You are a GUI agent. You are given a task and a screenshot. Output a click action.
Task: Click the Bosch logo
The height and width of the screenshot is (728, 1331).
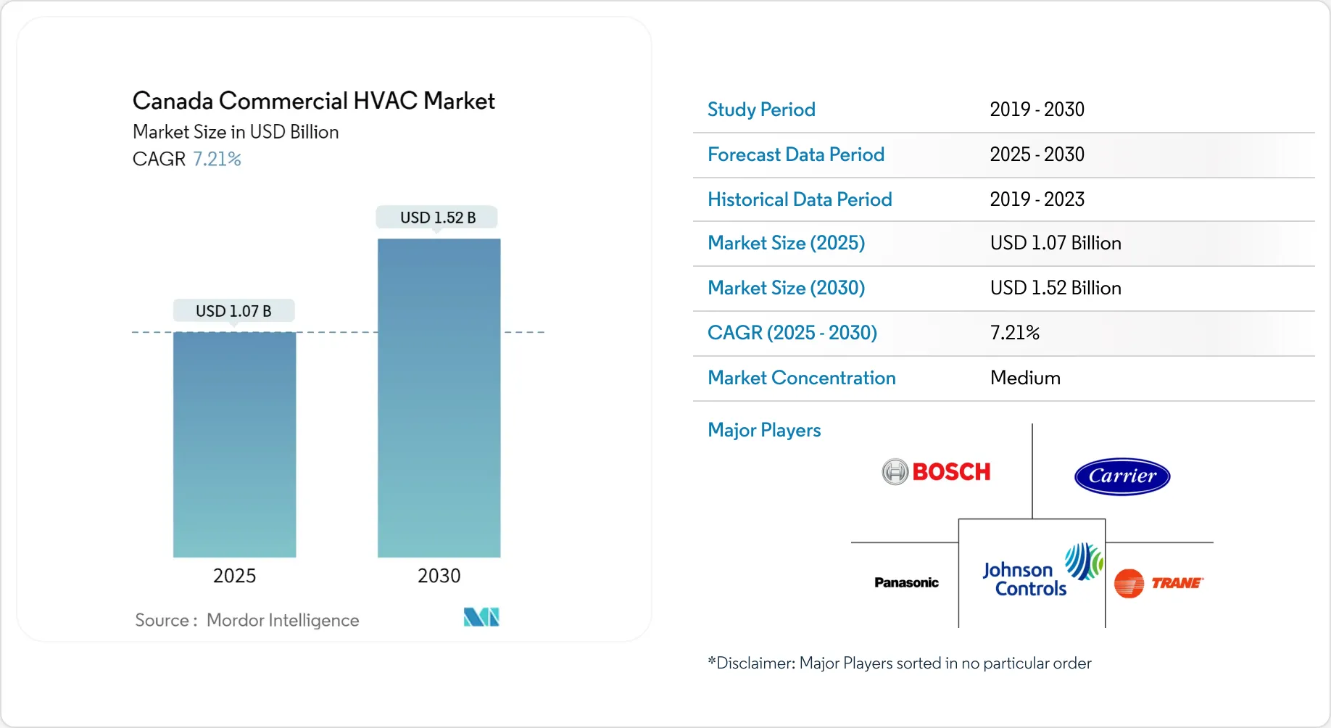(936, 472)
